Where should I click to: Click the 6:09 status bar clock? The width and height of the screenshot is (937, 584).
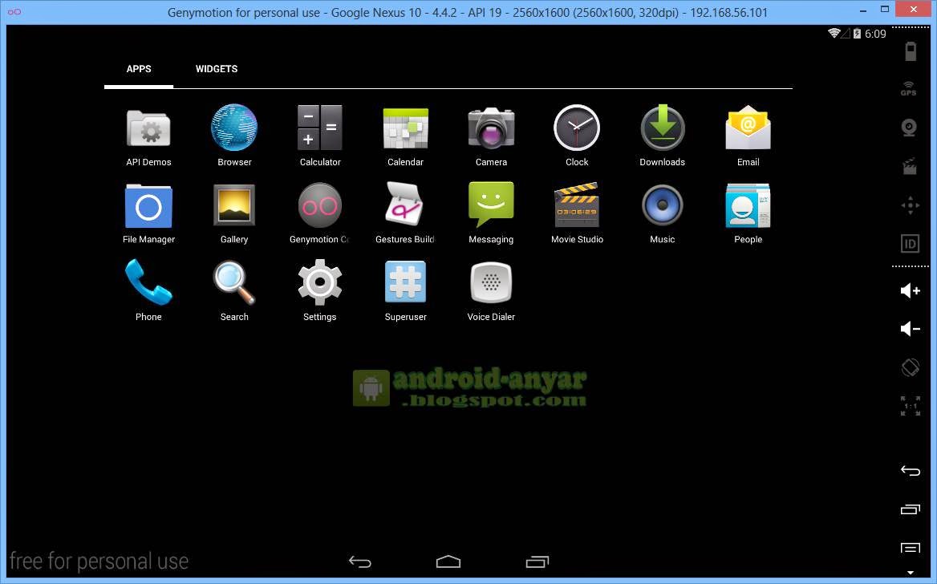(x=875, y=34)
